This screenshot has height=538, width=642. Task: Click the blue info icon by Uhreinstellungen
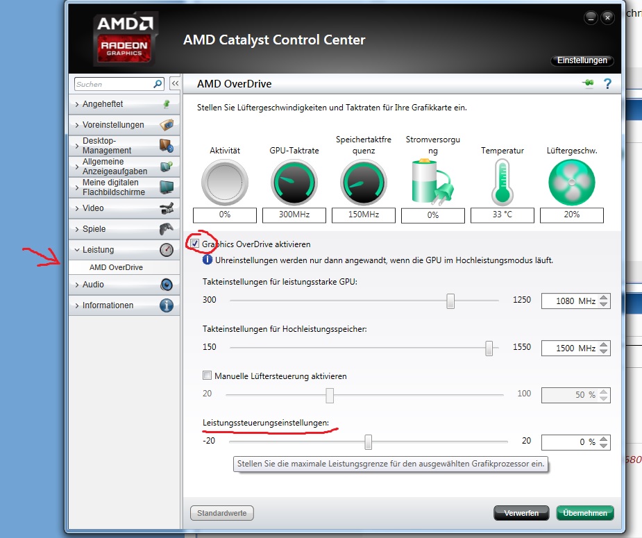pos(208,260)
